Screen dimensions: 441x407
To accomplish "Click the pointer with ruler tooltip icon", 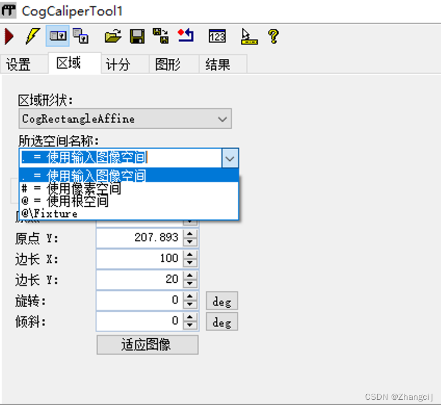I will tap(249, 37).
